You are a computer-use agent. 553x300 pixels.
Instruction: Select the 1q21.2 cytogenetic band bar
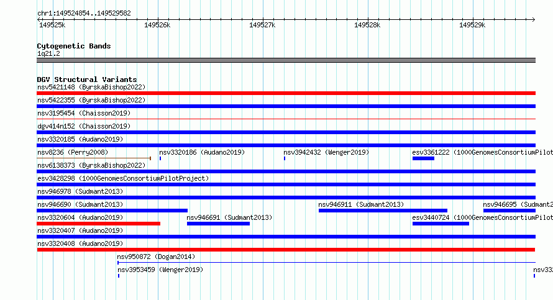[286, 60]
